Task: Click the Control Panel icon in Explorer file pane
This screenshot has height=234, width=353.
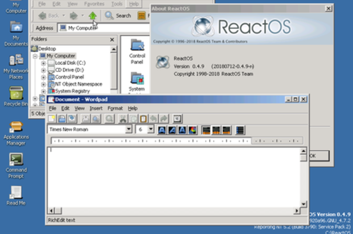Action: 137,51
